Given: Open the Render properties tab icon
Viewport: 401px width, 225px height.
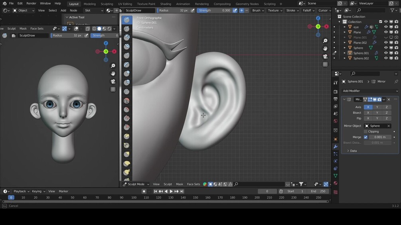Looking at the screenshot, I should [x=336, y=92].
